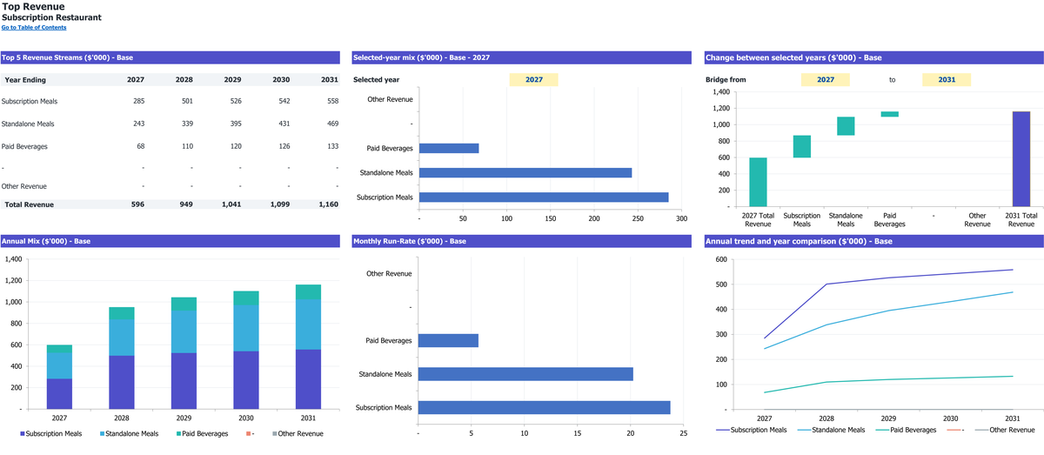Click the 2027 Total Revenue waterfall bar
The width and height of the screenshot is (1044, 455).
coord(758,182)
